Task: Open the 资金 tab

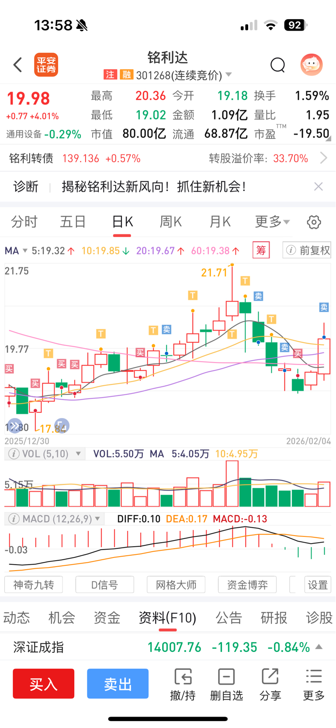Action: click(x=107, y=617)
